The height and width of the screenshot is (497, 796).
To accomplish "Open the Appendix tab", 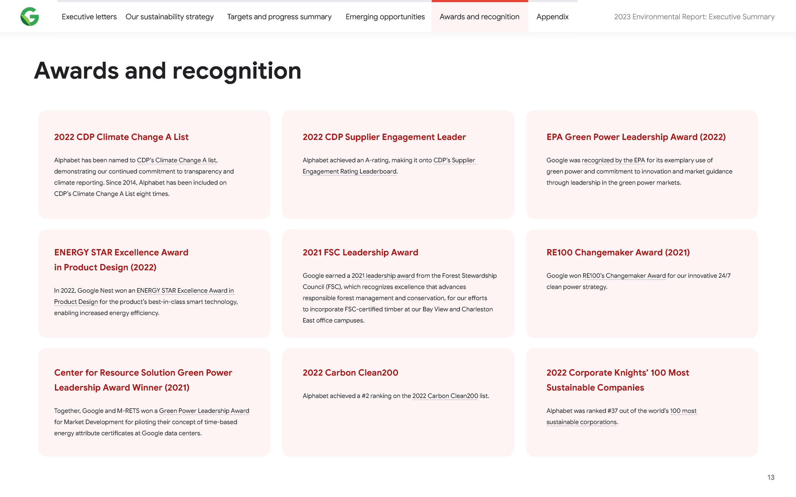I will click(x=552, y=17).
